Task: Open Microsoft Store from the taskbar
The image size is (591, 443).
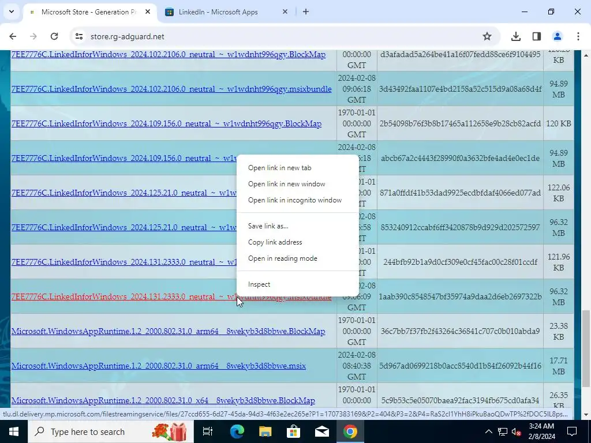Action: pos(293,431)
